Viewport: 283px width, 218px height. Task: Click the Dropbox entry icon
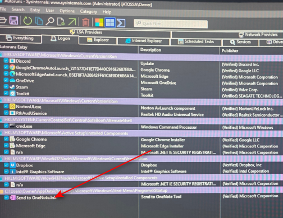(x=12, y=165)
